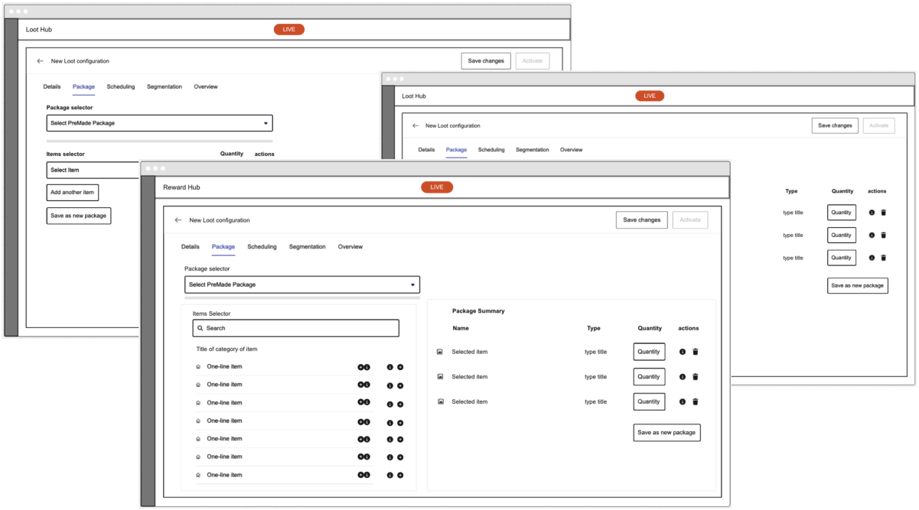Click the LIVE badge in Reward Hub header
Image resolution: width=919 pixels, height=510 pixels.
[436, 187]
